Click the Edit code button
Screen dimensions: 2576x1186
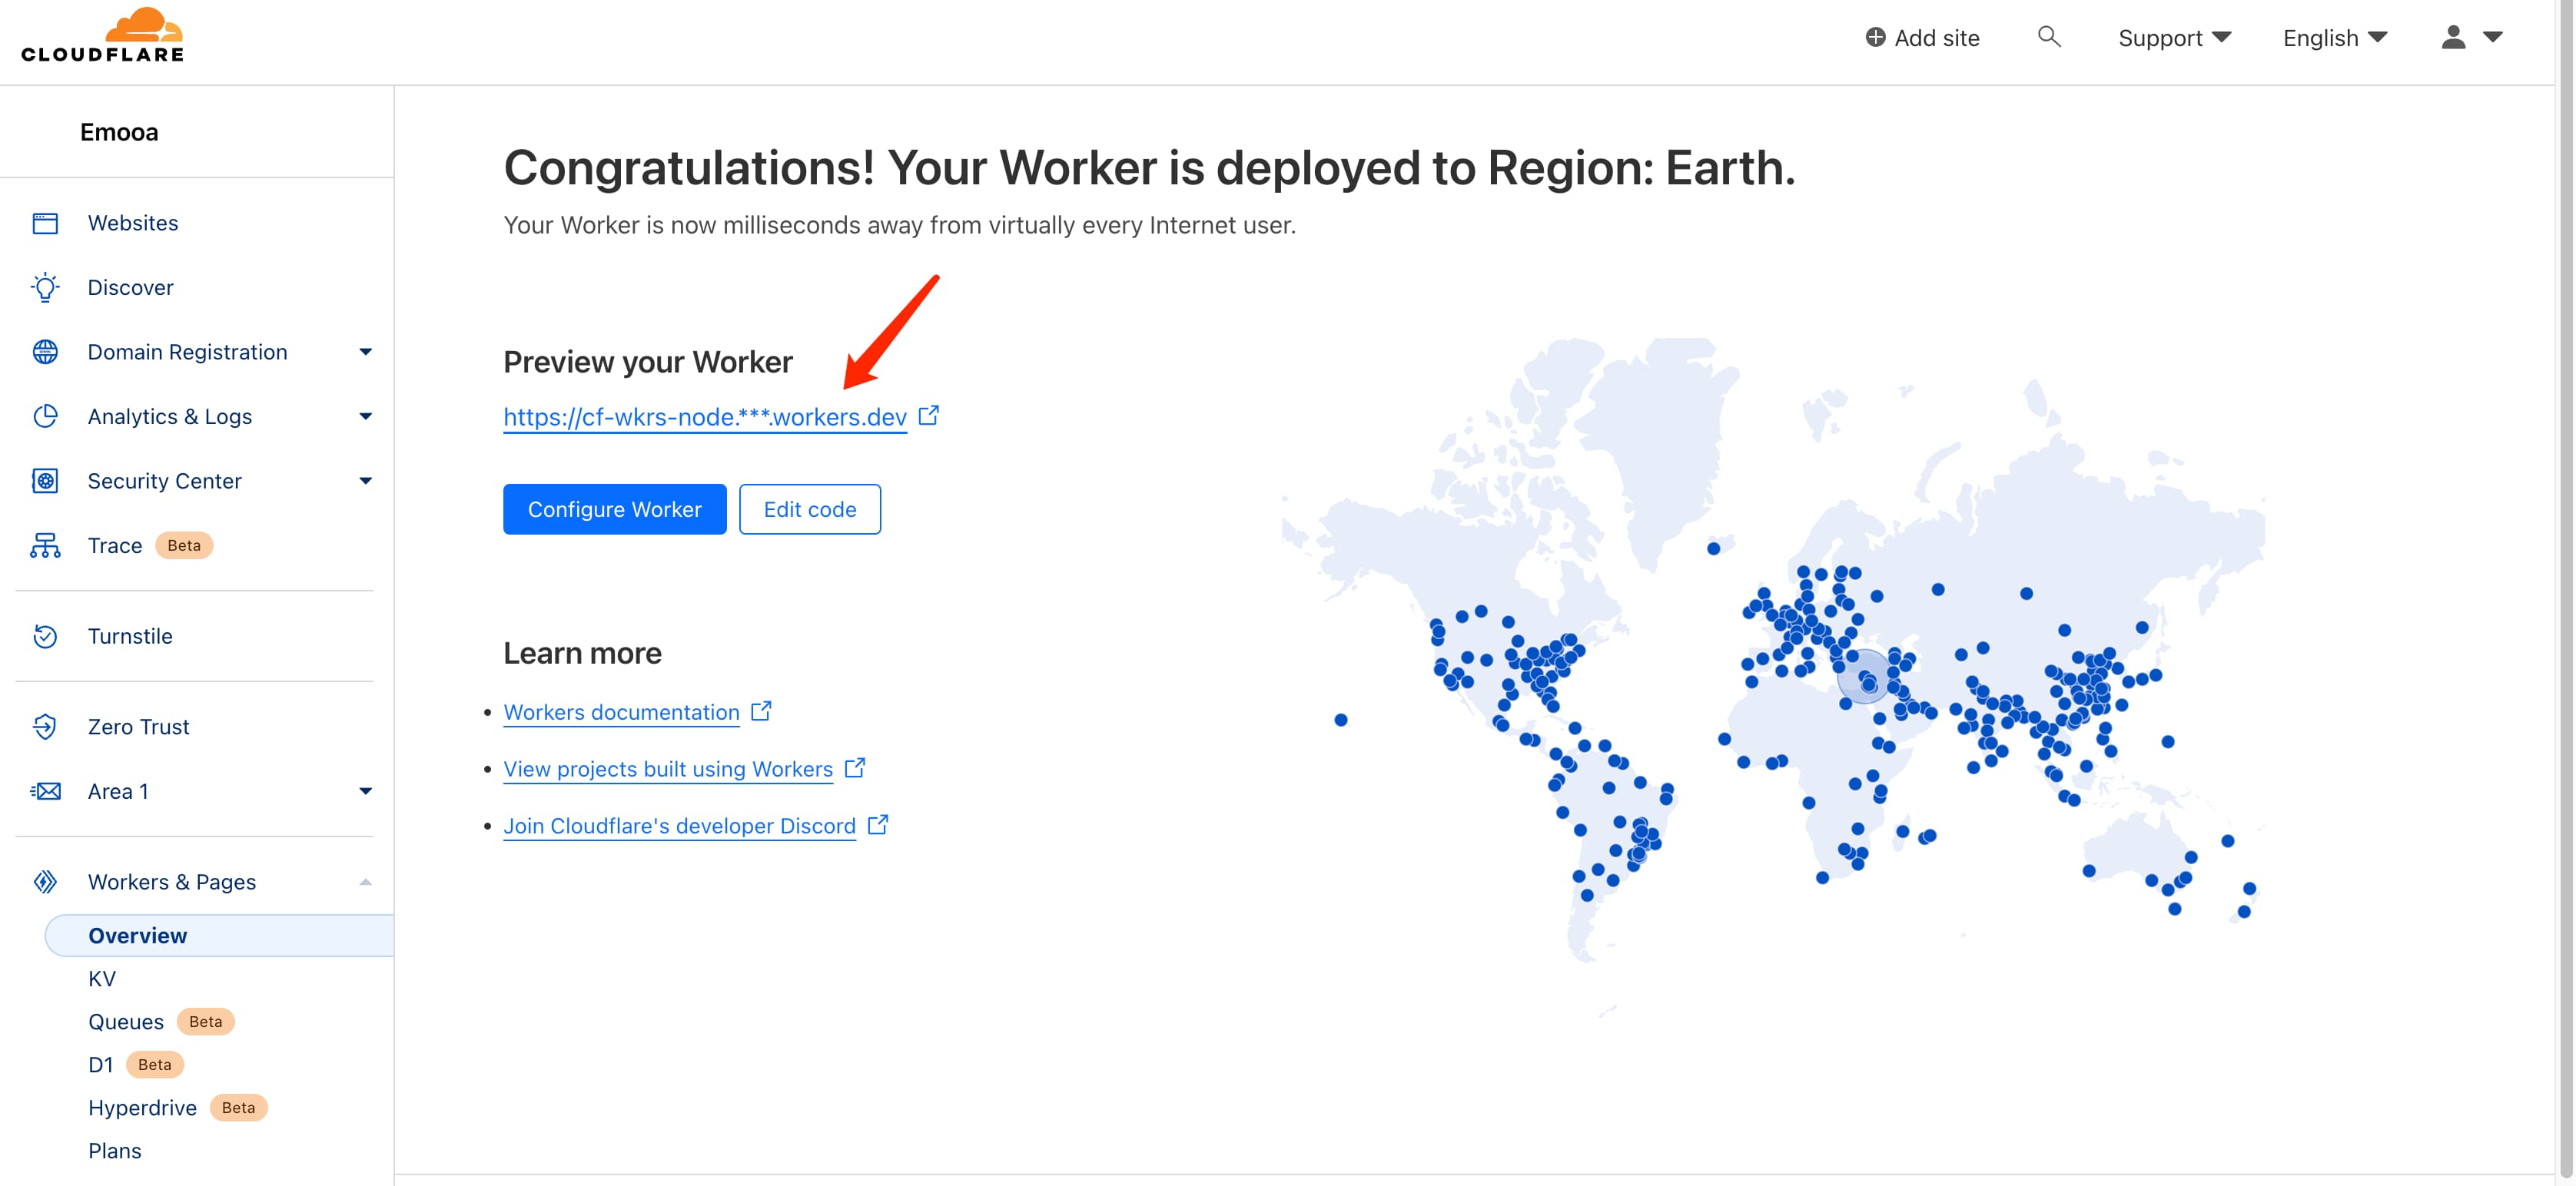click(x=810, y=509)
